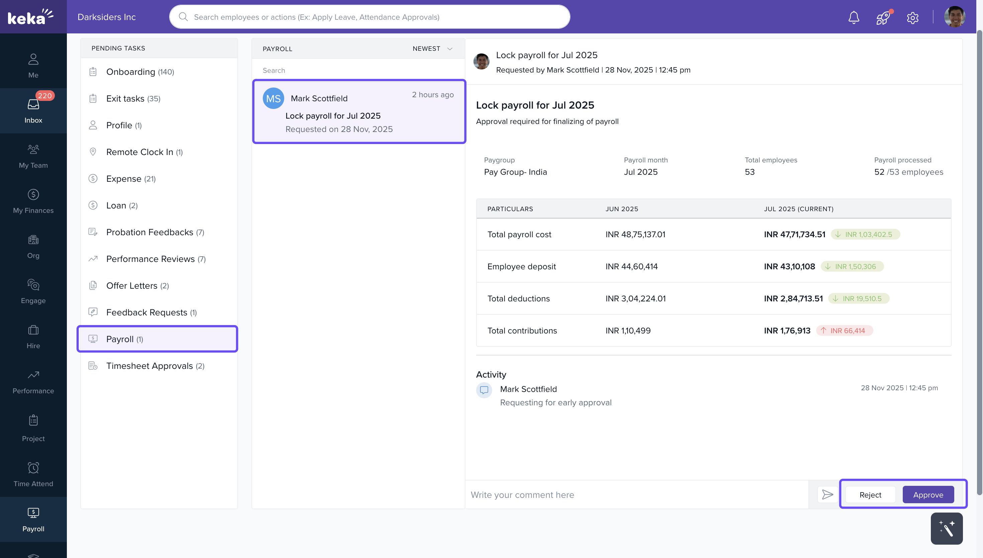Image resolution: width=983 pixels, height=558 pixels.
Task: Reject the payroll lock request
Action: [870, 495]
